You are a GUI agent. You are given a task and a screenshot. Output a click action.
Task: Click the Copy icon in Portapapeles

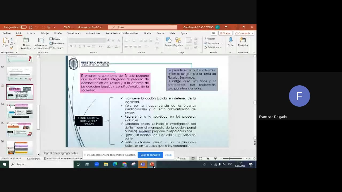pyautogui.click(x=11, y=43)
